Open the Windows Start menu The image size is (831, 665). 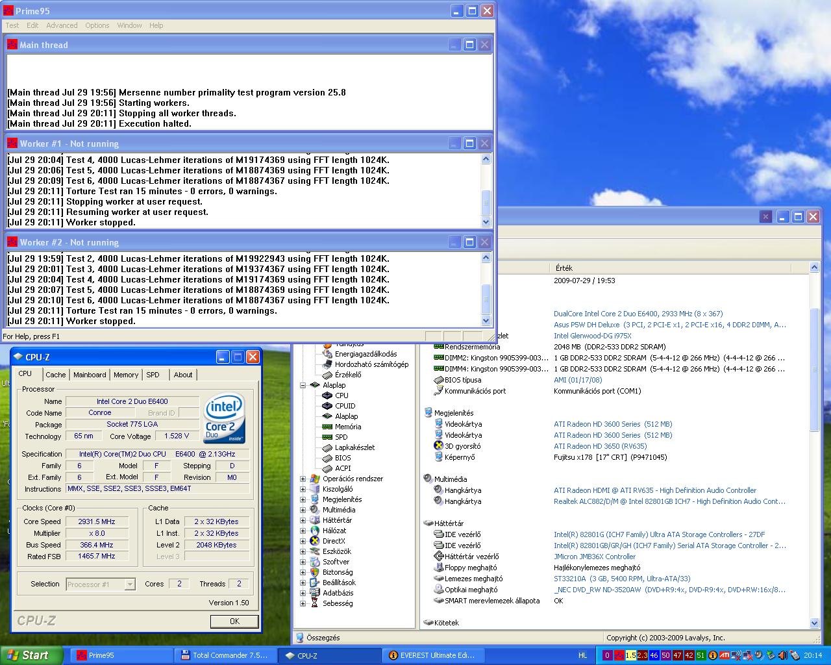pos(31,655)
